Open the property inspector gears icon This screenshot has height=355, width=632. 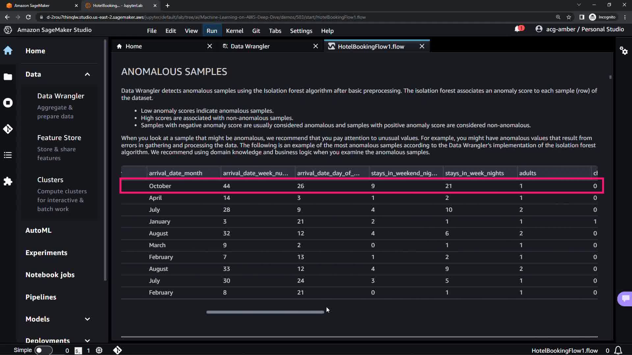[623, 51]
